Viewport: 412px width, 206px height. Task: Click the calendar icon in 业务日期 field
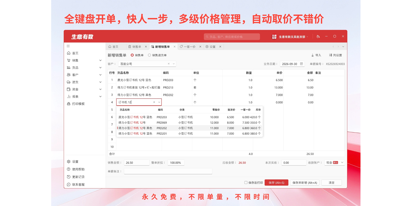coord(301,64)
